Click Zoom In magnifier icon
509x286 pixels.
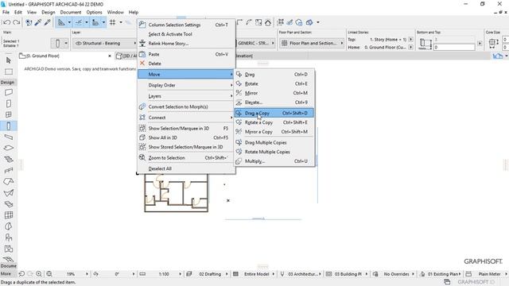[x=39, y=274]
